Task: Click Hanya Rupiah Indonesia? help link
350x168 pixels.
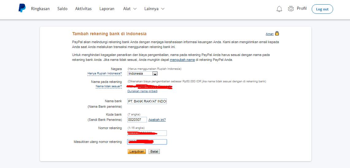Action: coord(105,73)
